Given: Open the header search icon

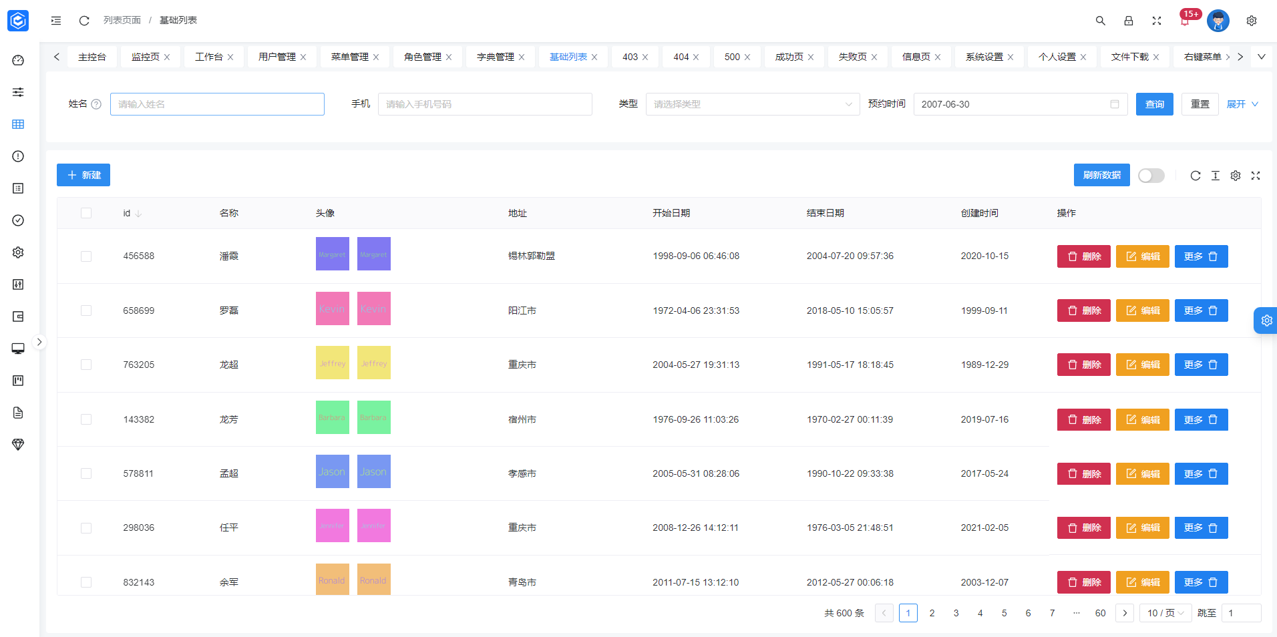Looking at the screenshot, I should click(1101, 21).
